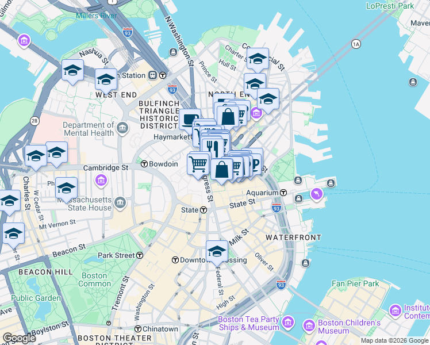The image size is (430, 345).
Task: Open the Department of Mental Health icon
Action: (x=122, y=128)
